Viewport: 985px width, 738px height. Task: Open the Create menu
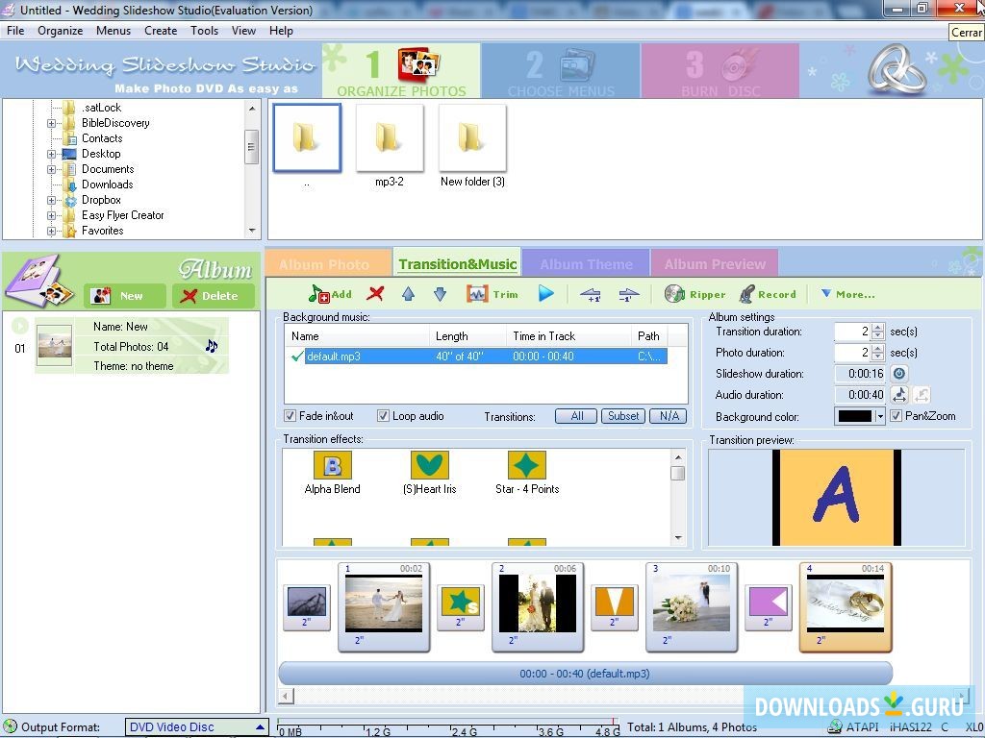[161, 30]
